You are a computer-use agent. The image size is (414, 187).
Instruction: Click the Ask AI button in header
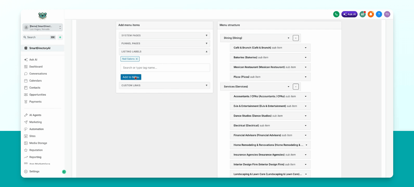click(350, 14)
